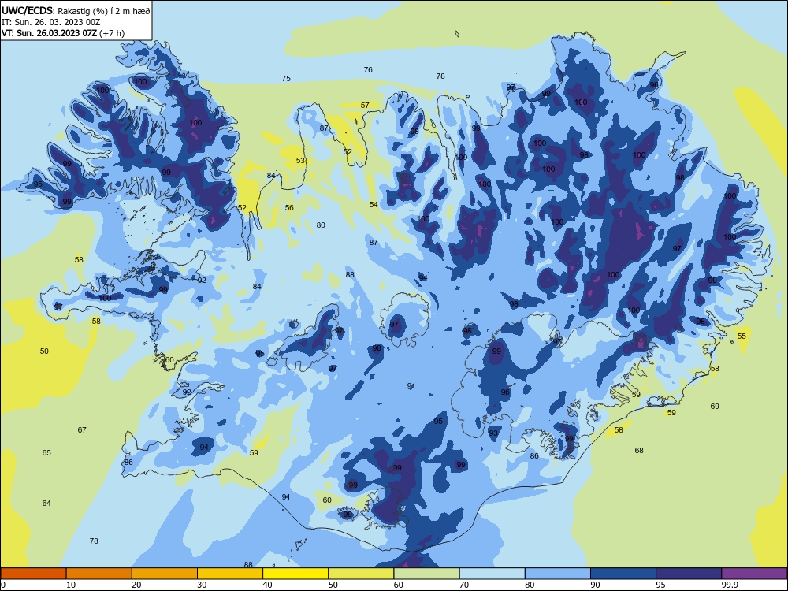The height and width of the screenshot is (591, 788).
Task: Click the 'VT: Sun. 26.03.2023 07Z (+7 h)' line
Action: point(63,33)
